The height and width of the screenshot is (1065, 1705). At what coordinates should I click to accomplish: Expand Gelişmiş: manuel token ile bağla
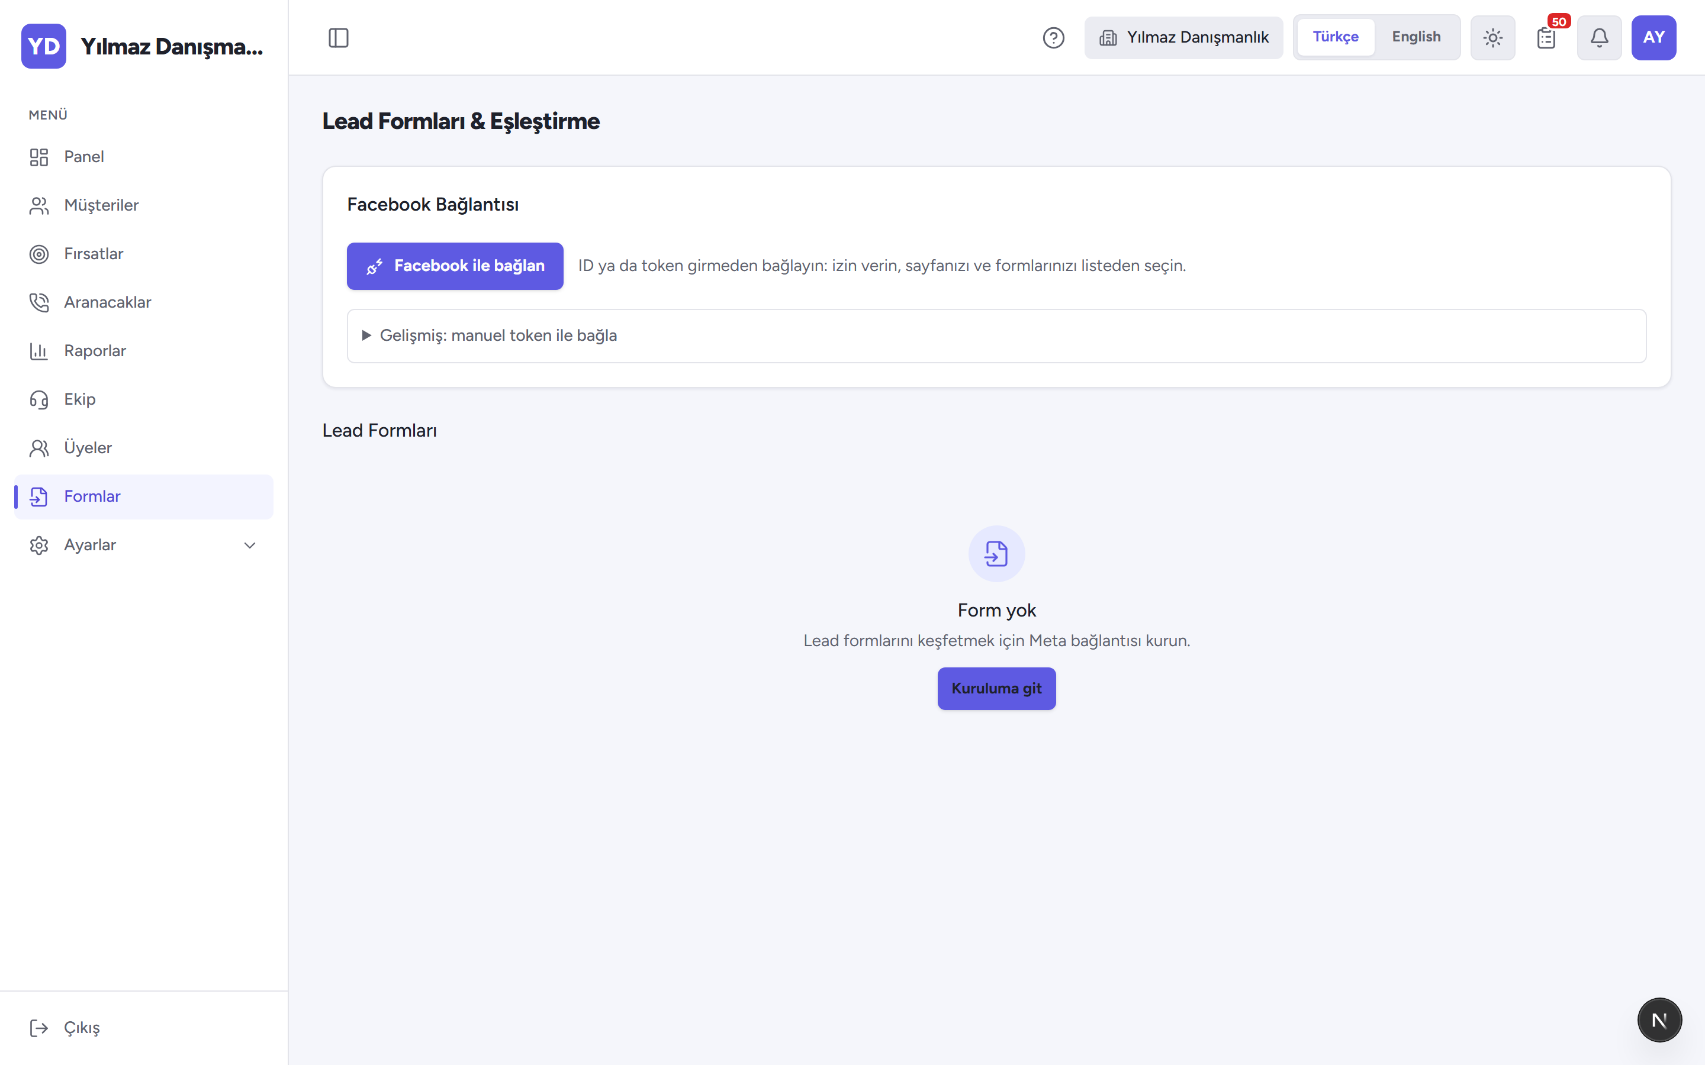point(996,336)
